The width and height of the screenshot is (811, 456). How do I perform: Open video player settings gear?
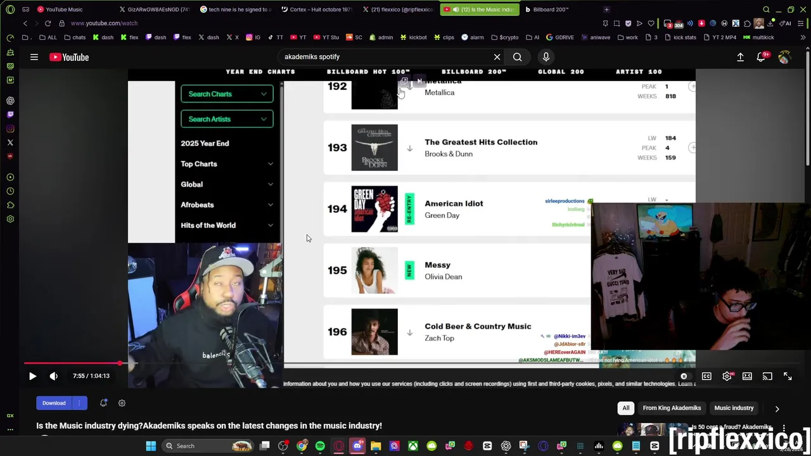727,376
